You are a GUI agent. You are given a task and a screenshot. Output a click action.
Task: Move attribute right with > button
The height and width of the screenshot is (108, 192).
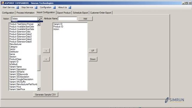point(46,51)
